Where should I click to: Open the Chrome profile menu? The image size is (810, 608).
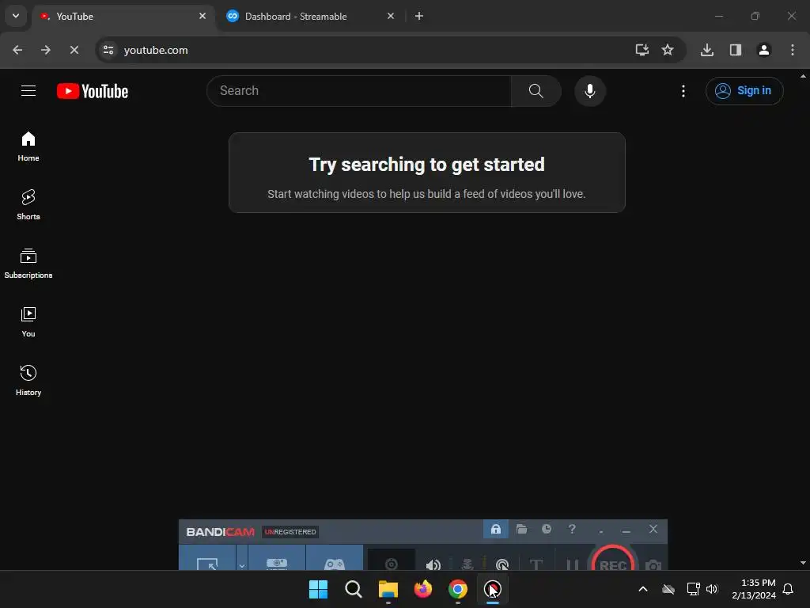(x=763, y=50)
